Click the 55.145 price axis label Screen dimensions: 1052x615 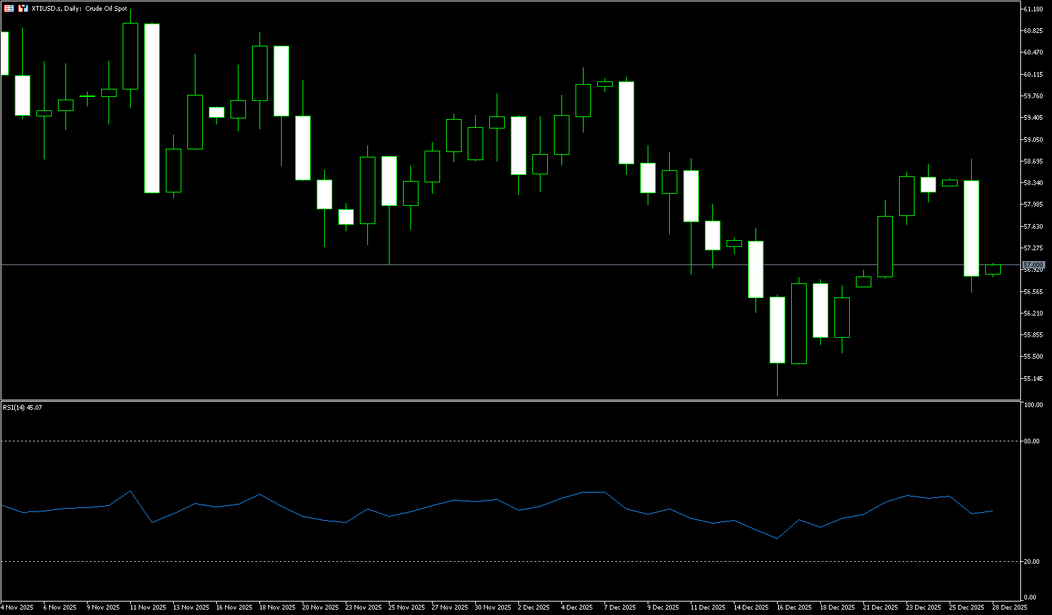coord(1033,378)
